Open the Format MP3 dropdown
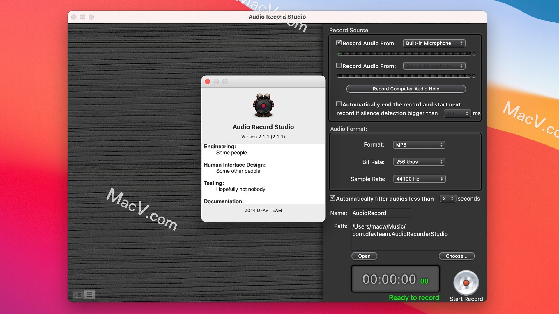This screenshot has width=559, height=314. (x=419, y=145)
